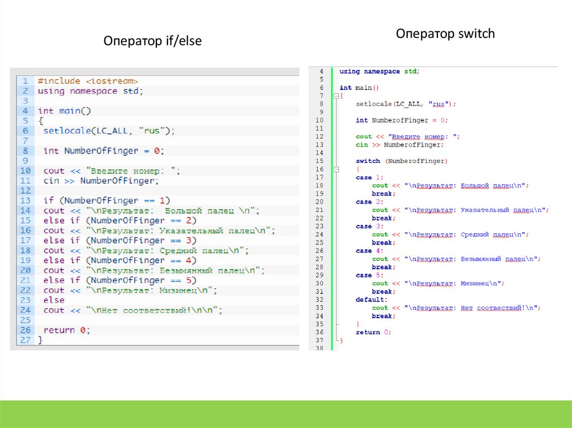Click 'return 0;' on line 36 of switch code
Viewport: 572px width, 428px height.
coord(374,332)
